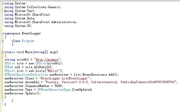Click 'using System.Data;' line
This screenshot has height=112, width=180.
pyautogui.click(x=20, y=18)
